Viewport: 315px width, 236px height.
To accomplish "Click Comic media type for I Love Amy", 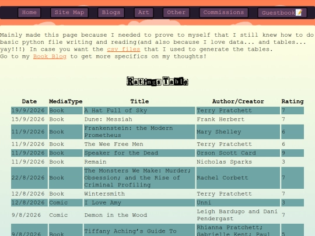I will coord(66,203).
